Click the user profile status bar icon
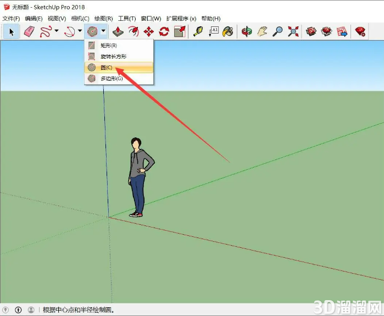 31,310
